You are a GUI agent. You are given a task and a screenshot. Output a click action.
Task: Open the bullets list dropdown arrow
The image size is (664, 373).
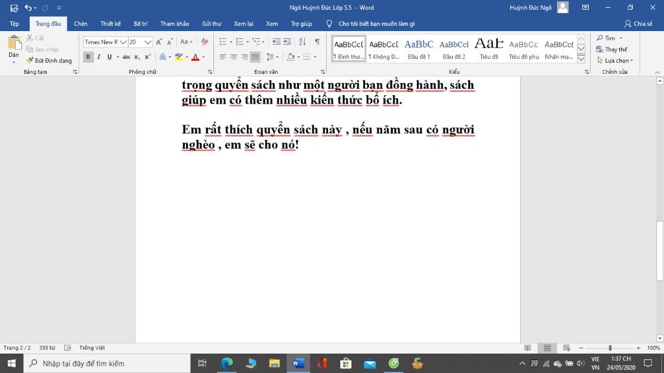[x=231, y=42]
